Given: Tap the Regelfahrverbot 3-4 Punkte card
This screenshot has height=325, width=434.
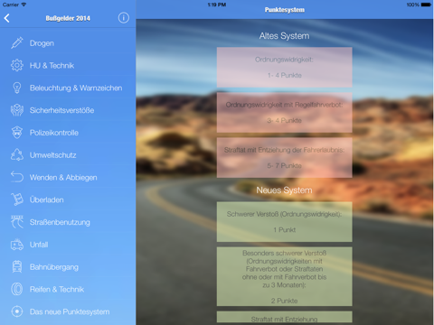Looking at the screenshot, I should [284, 113].
